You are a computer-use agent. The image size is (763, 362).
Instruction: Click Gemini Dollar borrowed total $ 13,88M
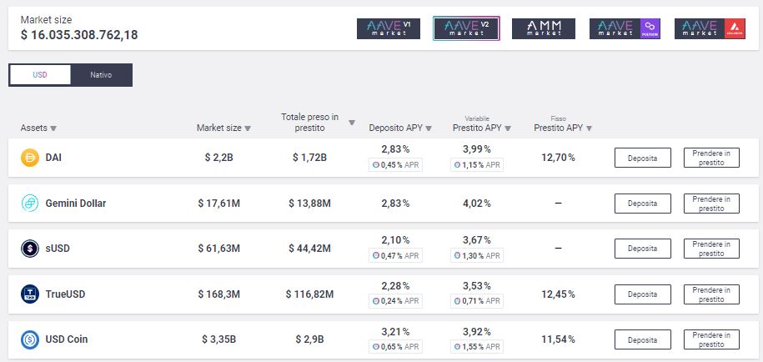tap(309, 203)
